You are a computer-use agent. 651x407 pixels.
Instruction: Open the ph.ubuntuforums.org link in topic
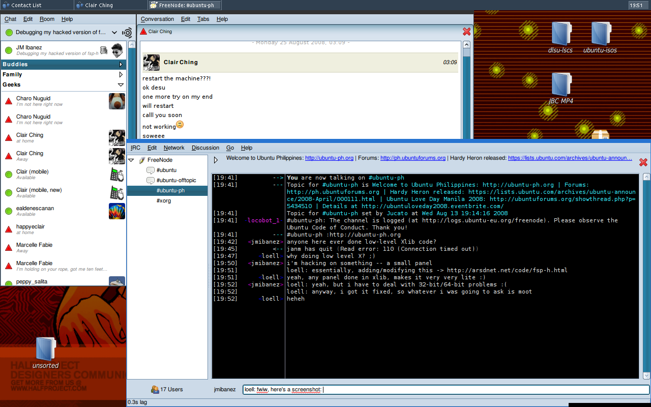click(412, 158)
